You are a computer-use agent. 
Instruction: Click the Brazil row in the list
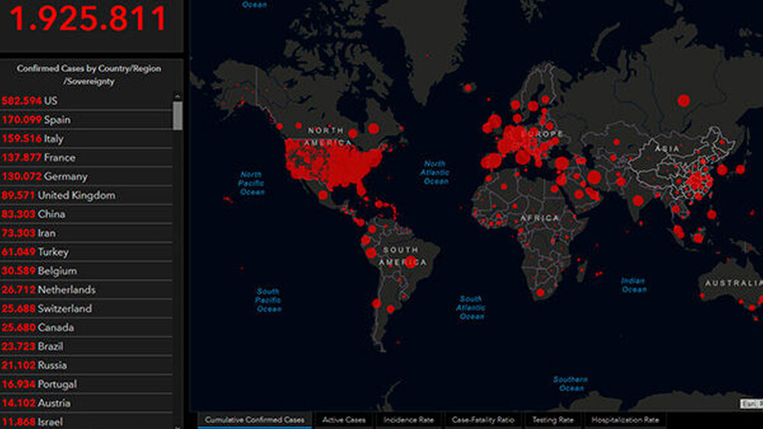(x=86, y=347)
